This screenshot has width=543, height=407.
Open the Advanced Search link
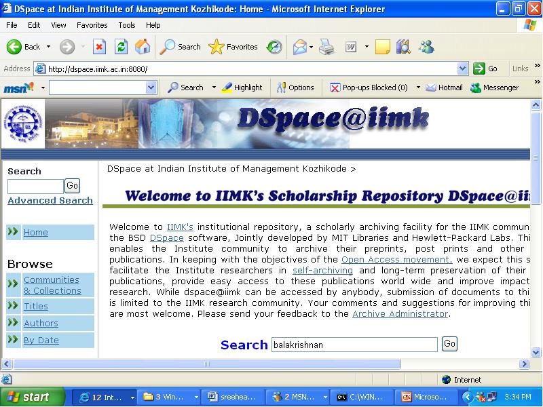coord(50,200)
